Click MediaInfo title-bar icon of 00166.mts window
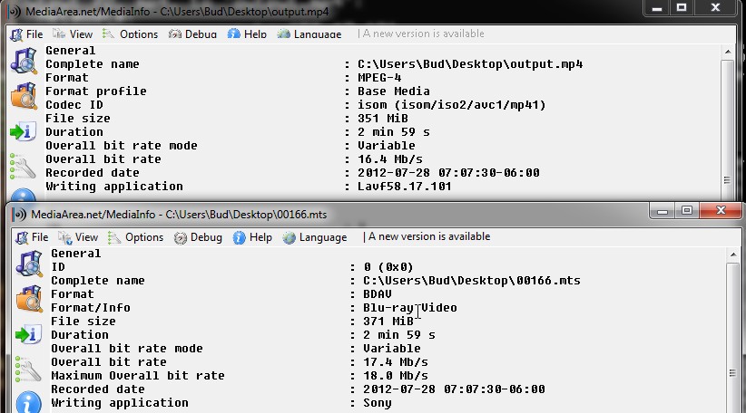The height and width of the screenshot is (413, 746). tap(19, 215)
